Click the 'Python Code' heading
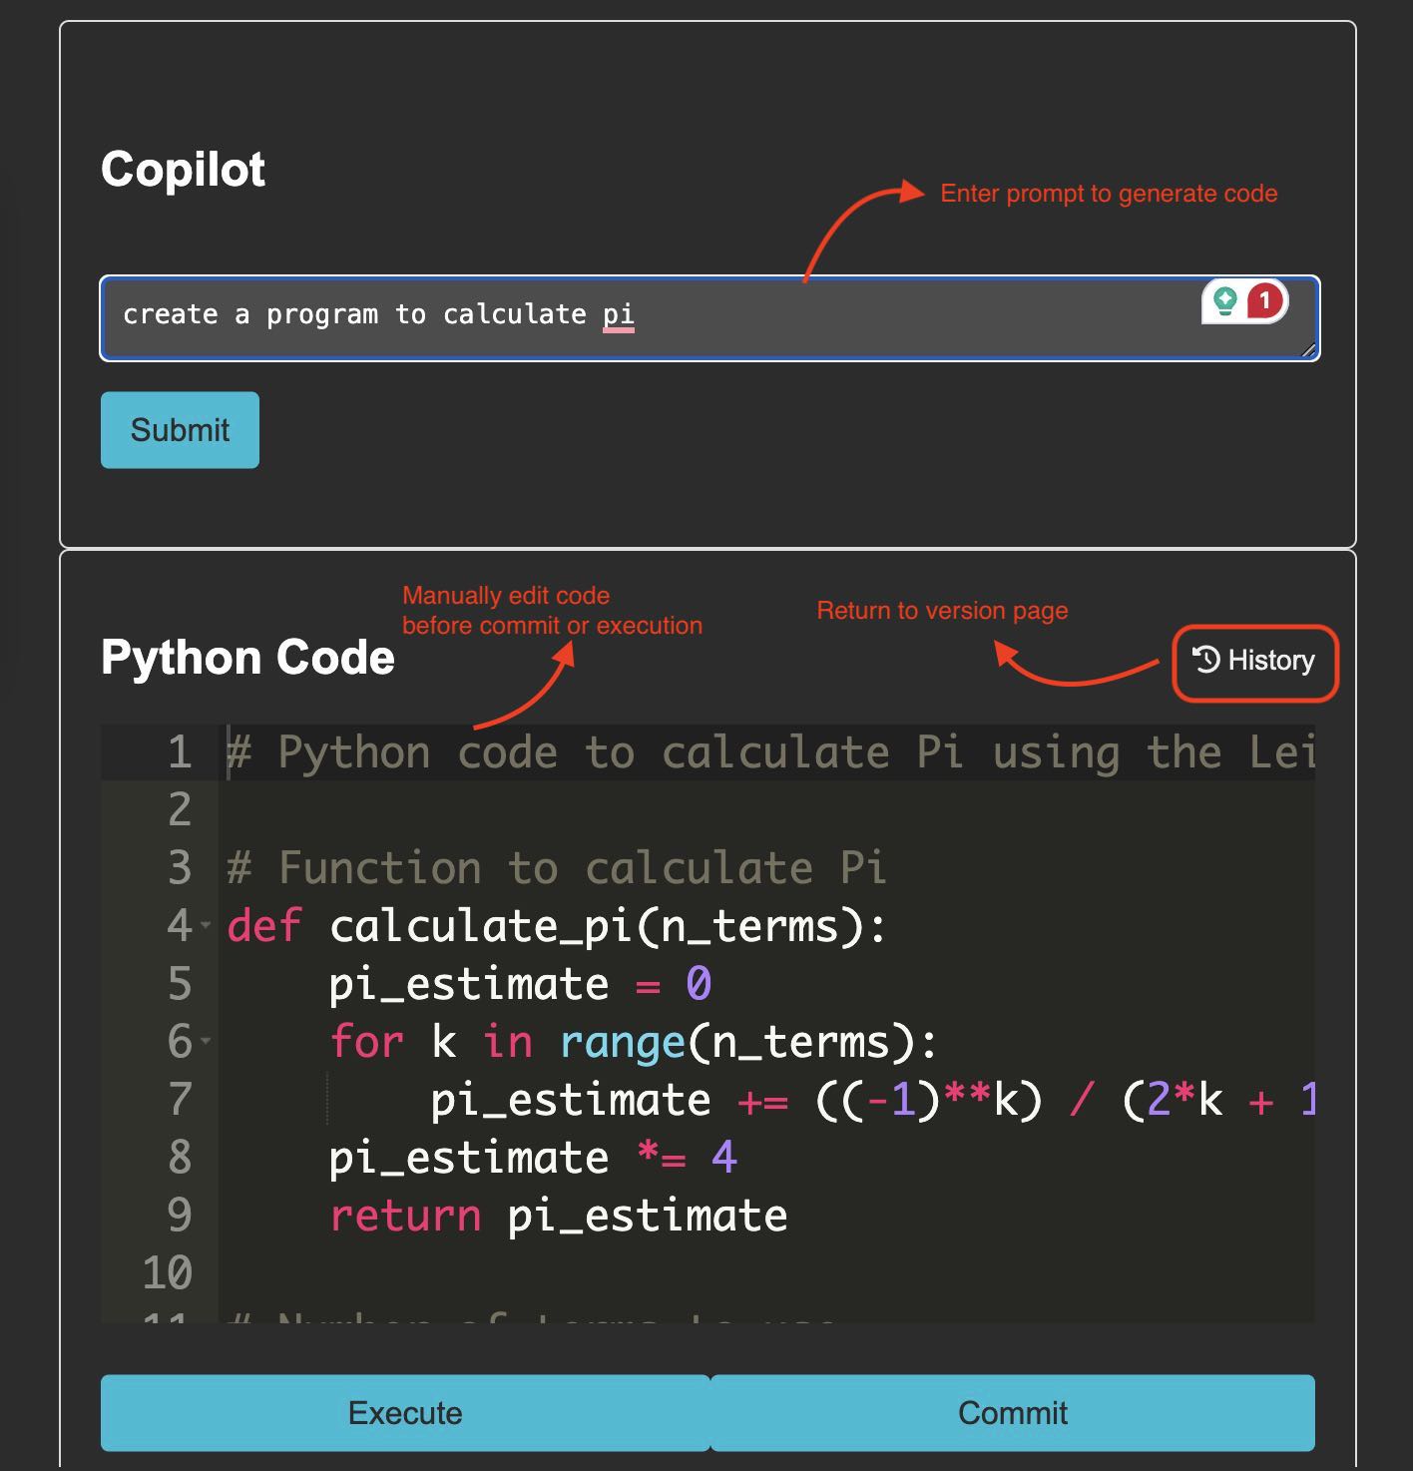This screenshot has height=1471, width=1413. tap(247, 658)
